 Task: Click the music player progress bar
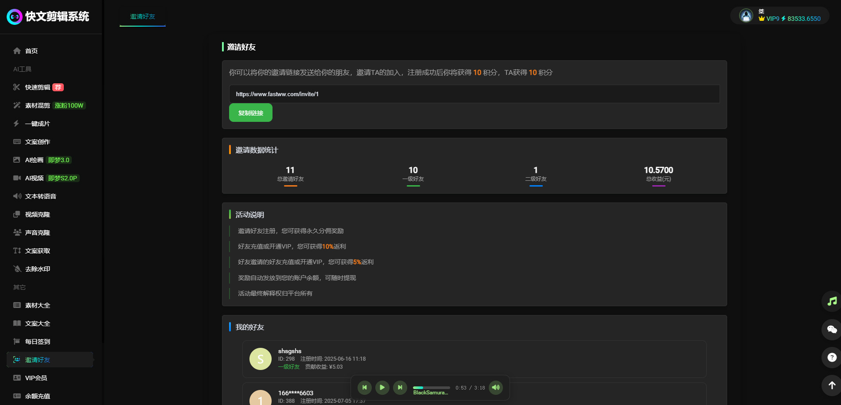431,387
